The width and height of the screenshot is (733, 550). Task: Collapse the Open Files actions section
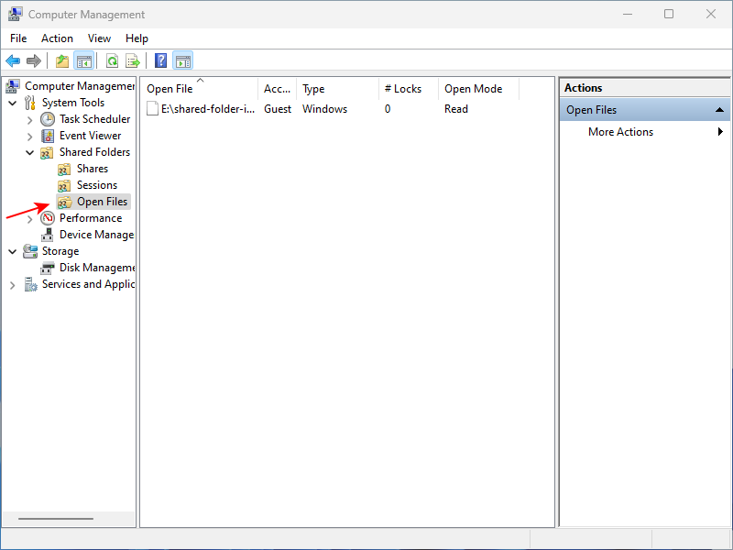coord(719,110)
